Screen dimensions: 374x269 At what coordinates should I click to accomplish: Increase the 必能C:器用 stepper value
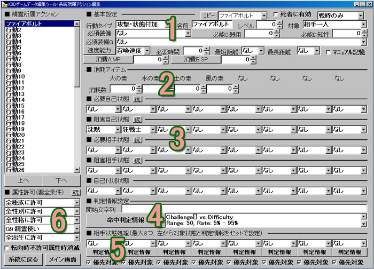click(x=276, y=31)
